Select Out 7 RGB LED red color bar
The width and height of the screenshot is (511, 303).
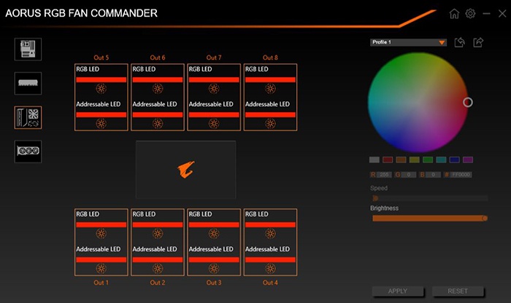(214, 79)
